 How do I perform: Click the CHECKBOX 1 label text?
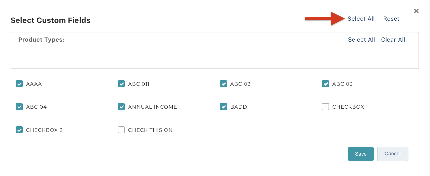(x=350, y=107)
